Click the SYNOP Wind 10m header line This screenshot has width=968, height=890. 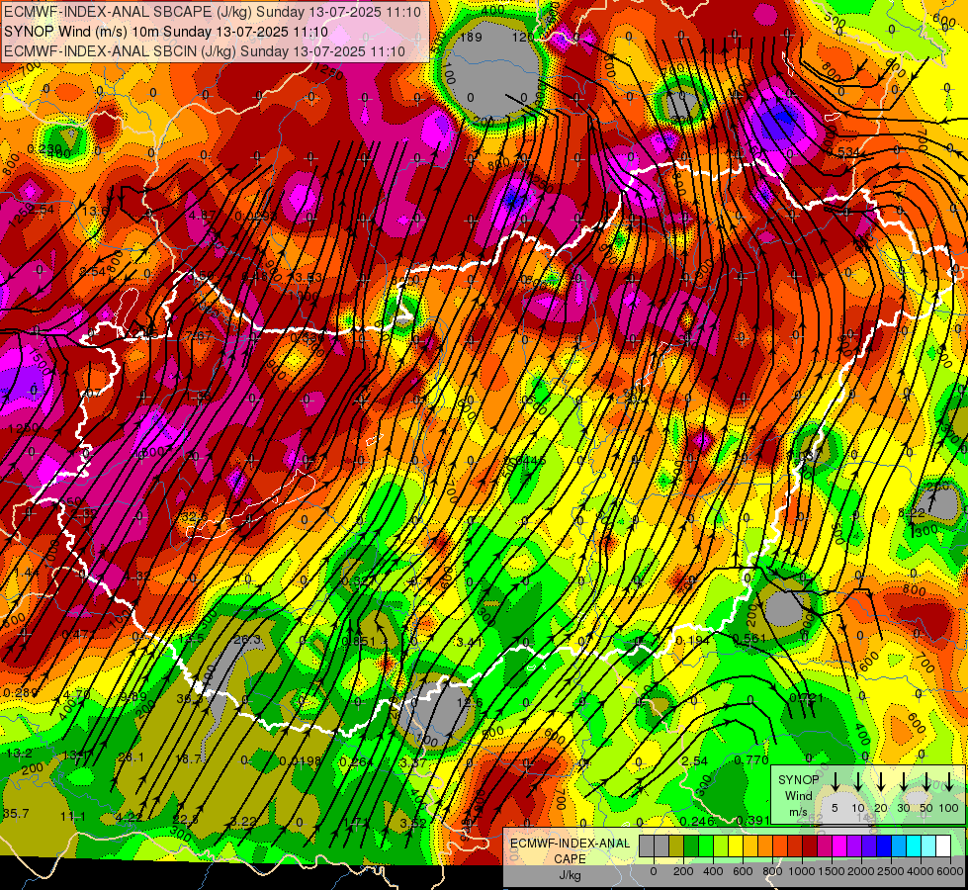coord(166,32)
